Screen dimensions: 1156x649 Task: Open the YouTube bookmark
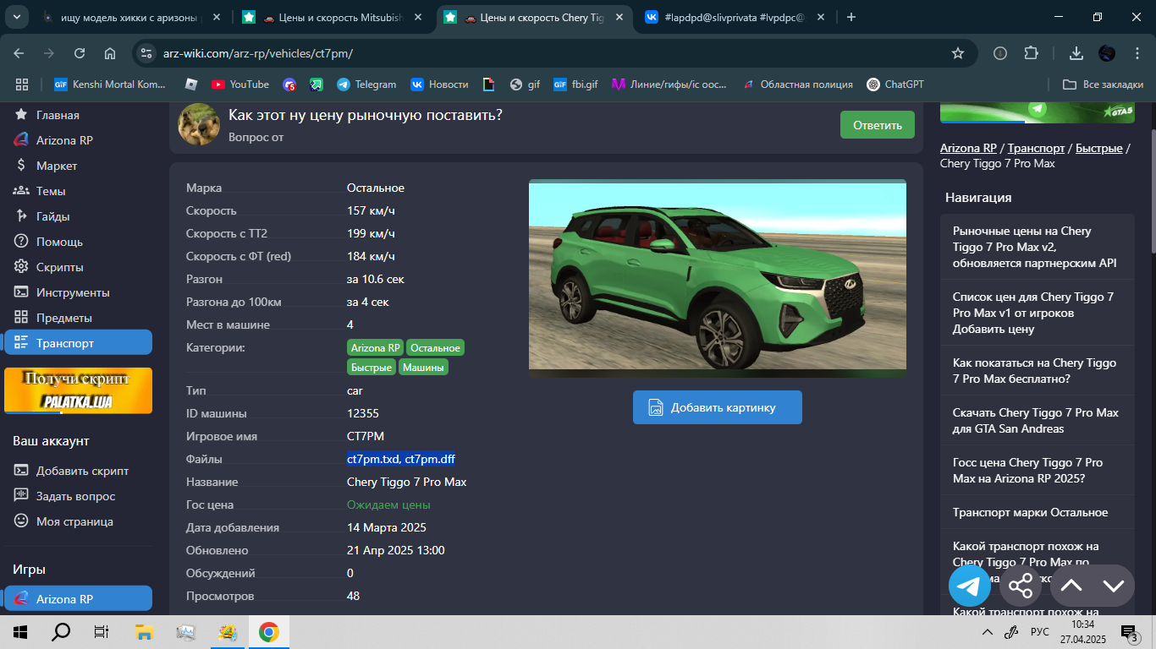240,84
